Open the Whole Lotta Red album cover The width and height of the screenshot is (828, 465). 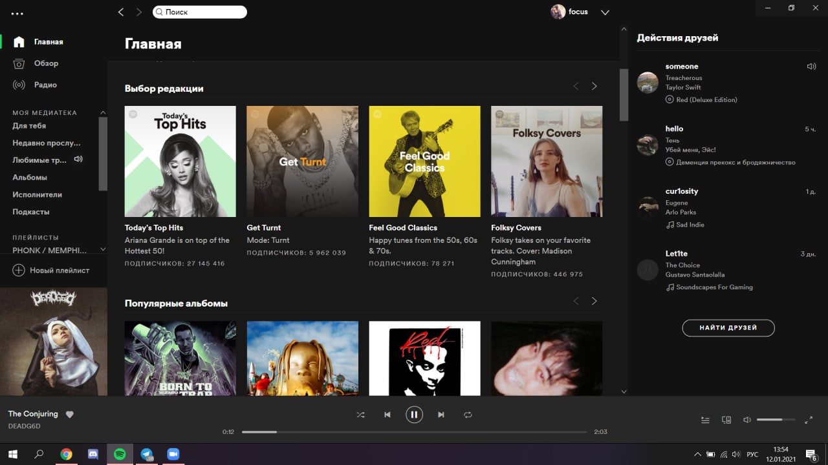click(x=425, y=358)
